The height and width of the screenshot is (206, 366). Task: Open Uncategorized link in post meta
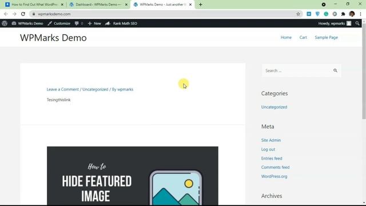[96, 89]
